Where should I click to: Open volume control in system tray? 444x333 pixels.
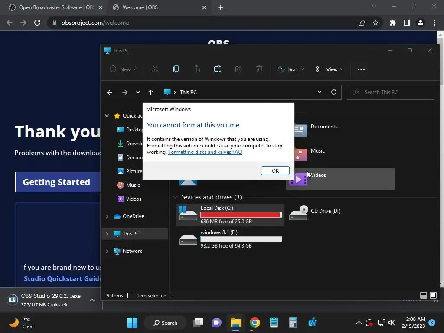[x=392, y=323]
